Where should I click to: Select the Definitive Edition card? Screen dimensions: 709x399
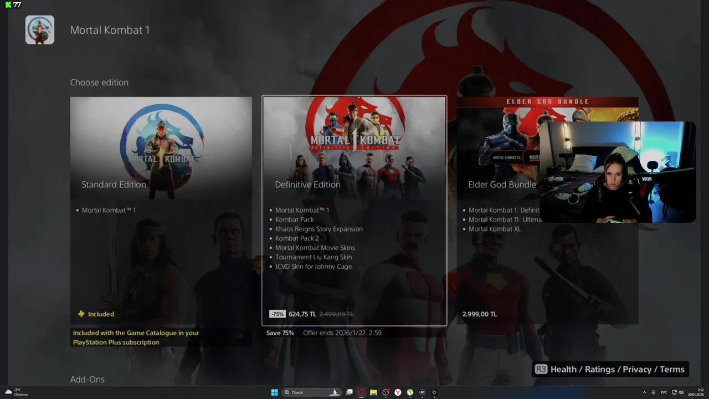[354, 211]
